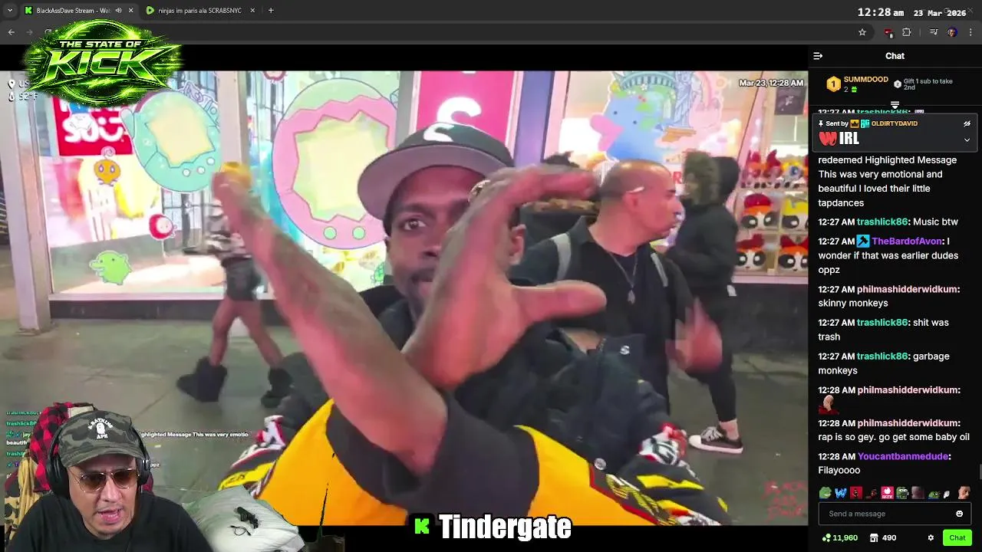Open the calendar date 23 Mar 2026

click(940, 13)
